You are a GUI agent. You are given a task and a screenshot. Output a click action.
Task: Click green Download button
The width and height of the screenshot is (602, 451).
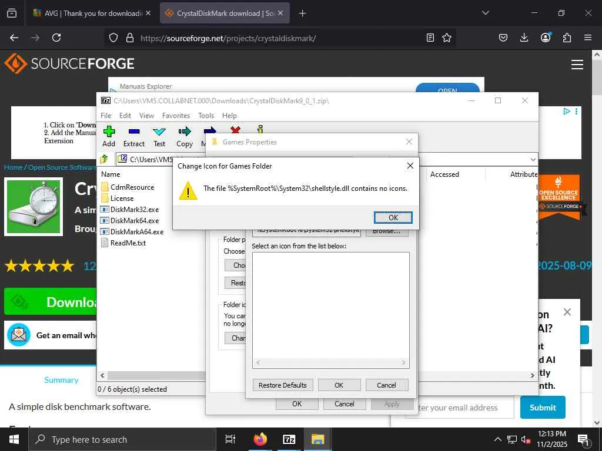51,302
